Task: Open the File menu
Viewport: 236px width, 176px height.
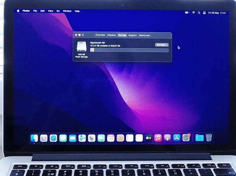Action: click(x=35, y=11)
